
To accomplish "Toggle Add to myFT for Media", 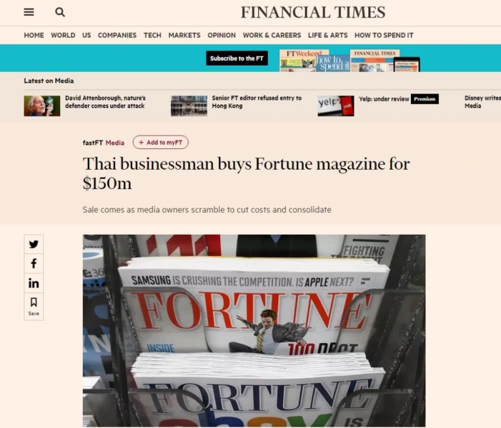I will pos(160,143).
